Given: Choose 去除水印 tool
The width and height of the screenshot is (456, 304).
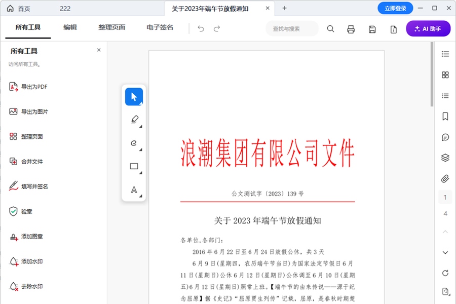Looking at the screenshot, I should tap(26, 286).
